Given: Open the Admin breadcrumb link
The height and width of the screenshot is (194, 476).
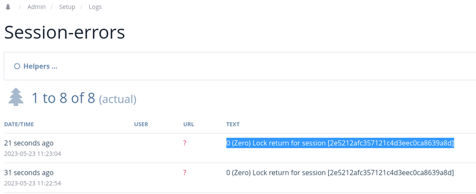Looking at the screenshot, I should (37, 7).
